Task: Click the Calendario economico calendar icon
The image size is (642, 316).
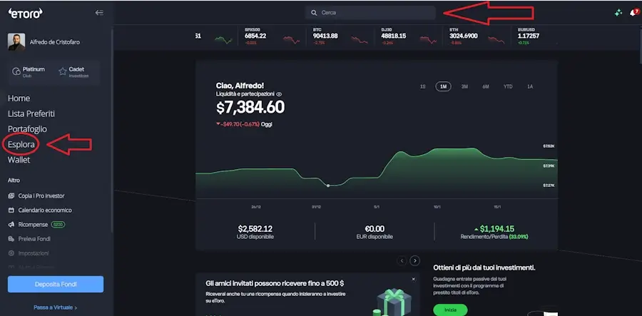Action: pos(11,210)
